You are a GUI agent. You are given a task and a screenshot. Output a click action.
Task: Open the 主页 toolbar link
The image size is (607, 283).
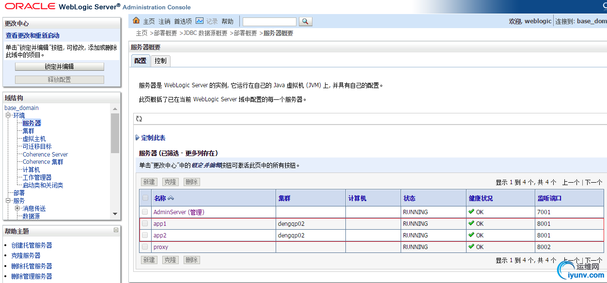pyautogui.click(x=149, y=21)
